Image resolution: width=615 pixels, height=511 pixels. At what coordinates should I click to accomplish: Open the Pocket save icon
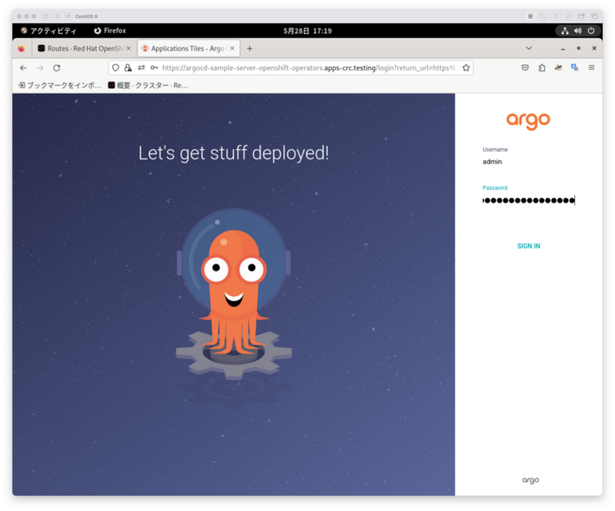(x=525, y=68)
